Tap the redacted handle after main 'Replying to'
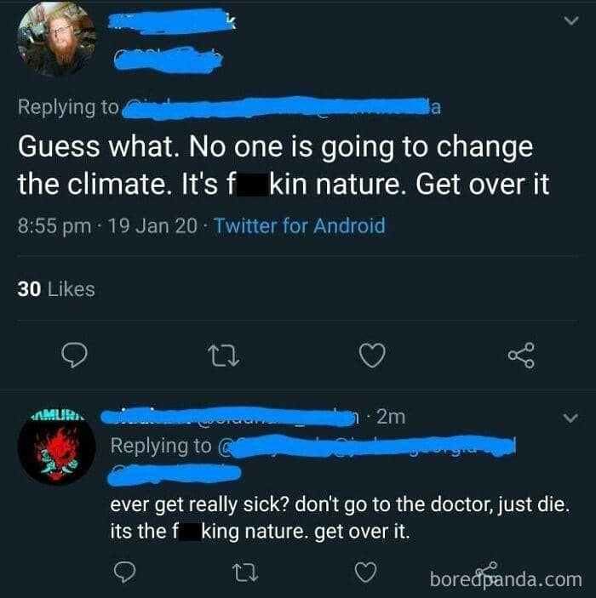596x598 pixels. point(281,107)
